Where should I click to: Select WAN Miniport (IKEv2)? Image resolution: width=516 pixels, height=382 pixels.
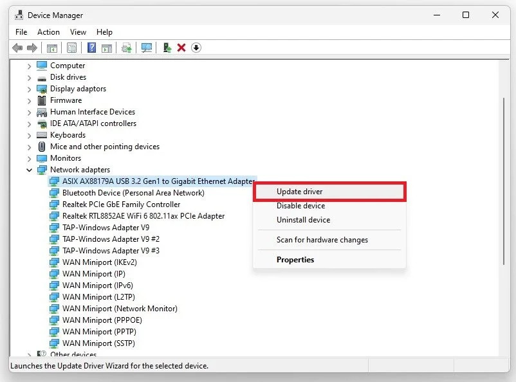pyautogui.click(x=99, y=262)
